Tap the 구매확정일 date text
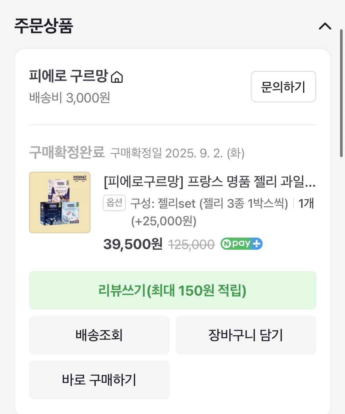The height and width of the screenshot is (414, 345). [177, 153]
